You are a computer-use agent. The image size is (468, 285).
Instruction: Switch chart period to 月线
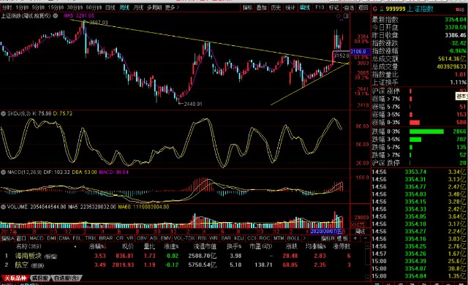138,7
